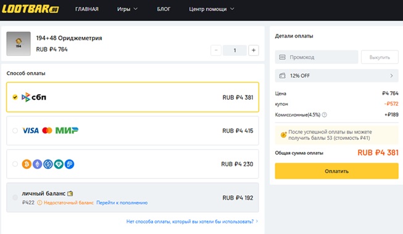Click the crypto price RUB ₽4 230
403x234 pixels.
coord(237,164)
